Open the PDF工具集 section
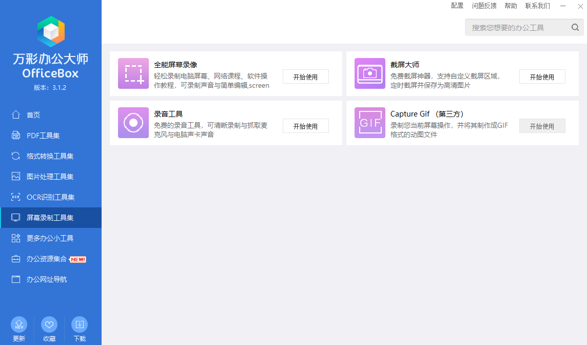This screenshot has height=345, width=587. 43,136
